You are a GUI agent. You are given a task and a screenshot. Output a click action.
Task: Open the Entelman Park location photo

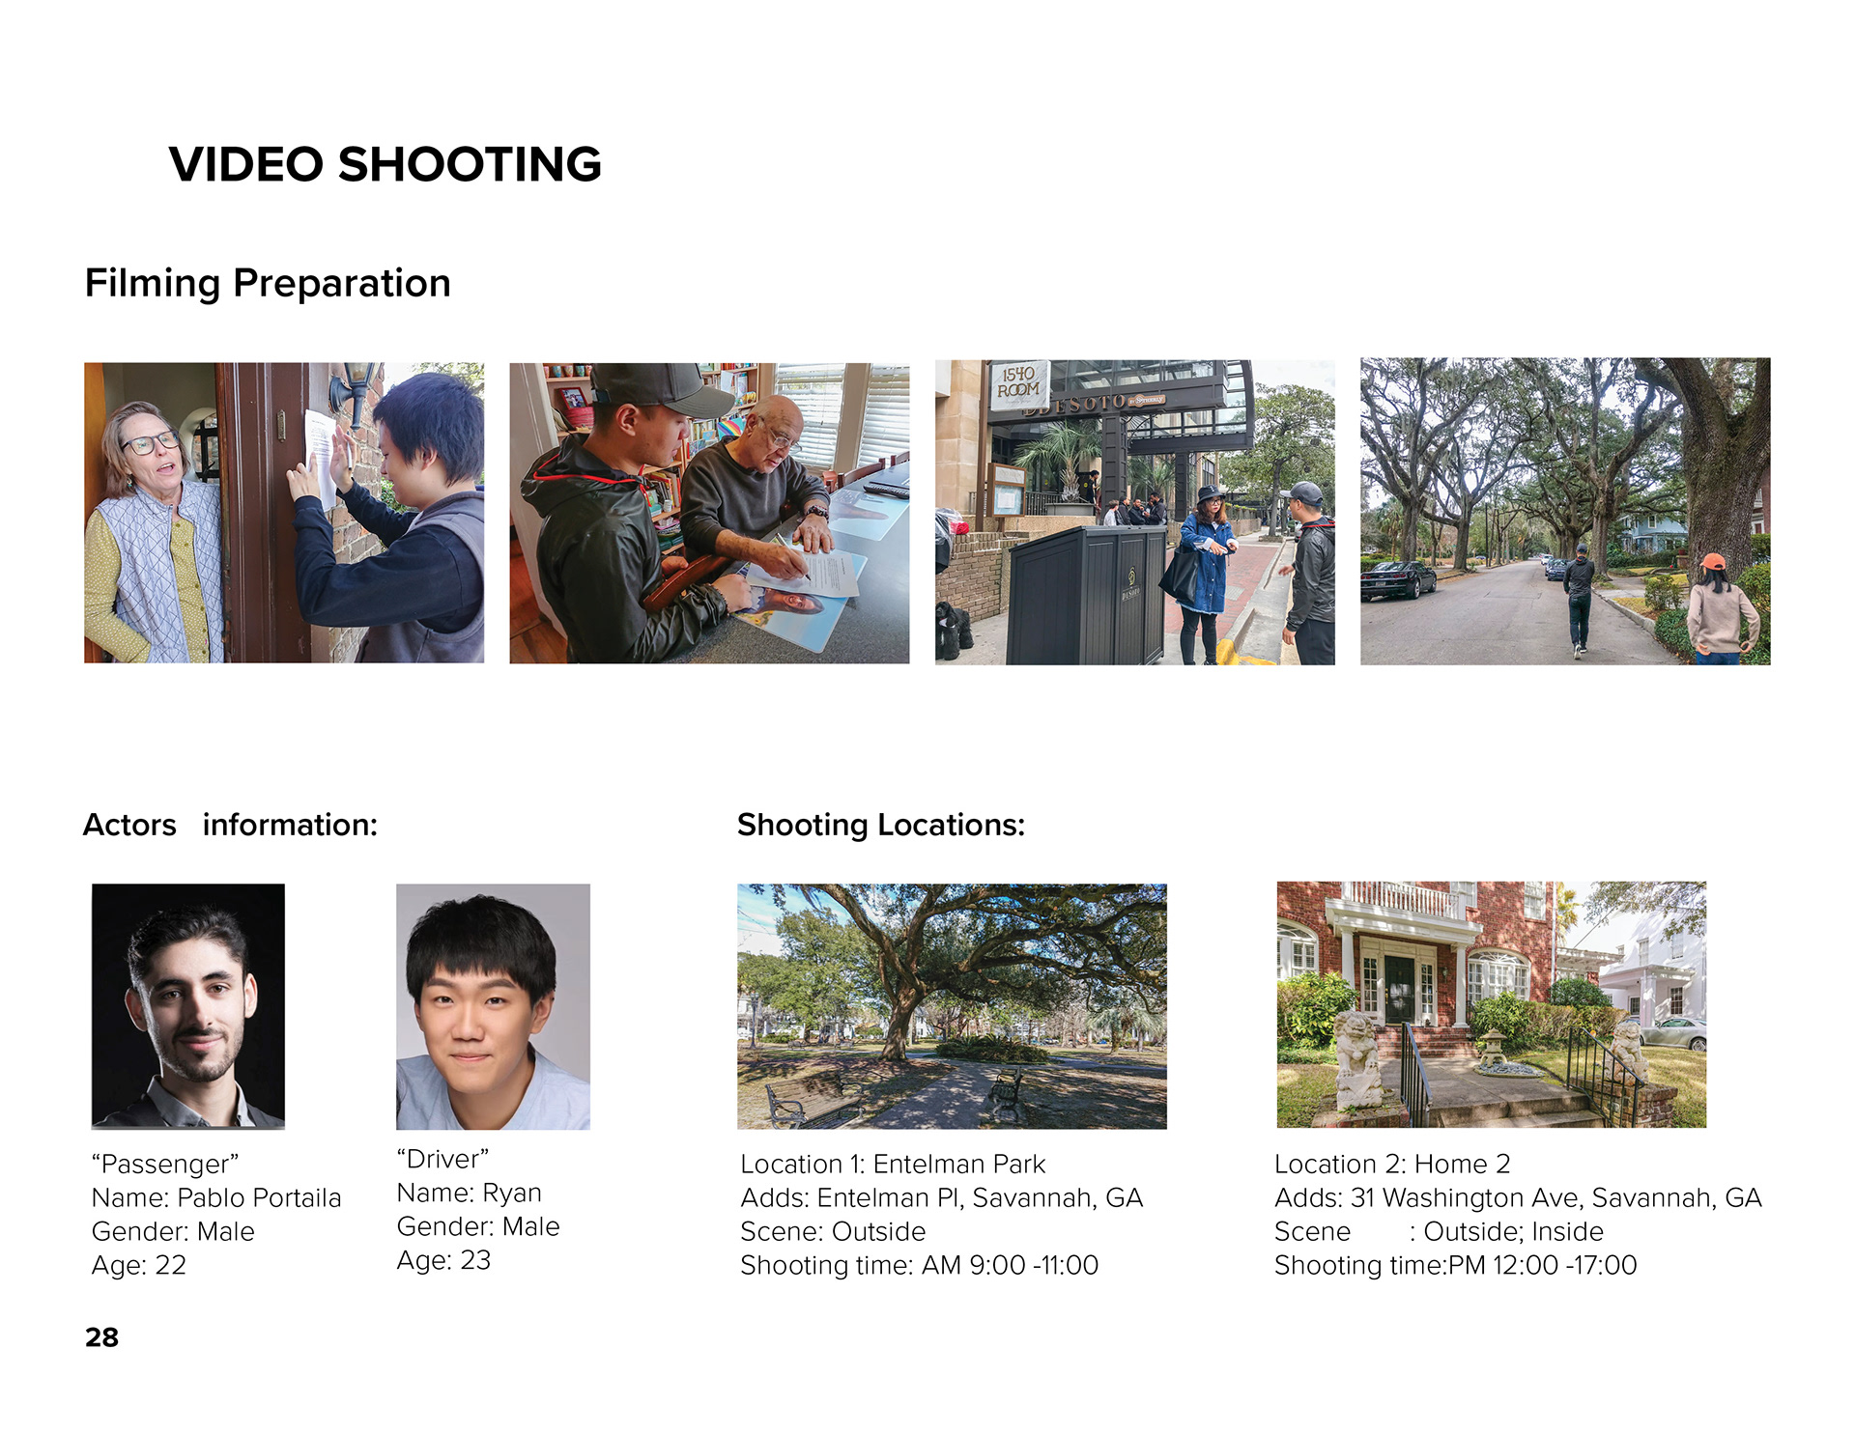pos(952,1005)
